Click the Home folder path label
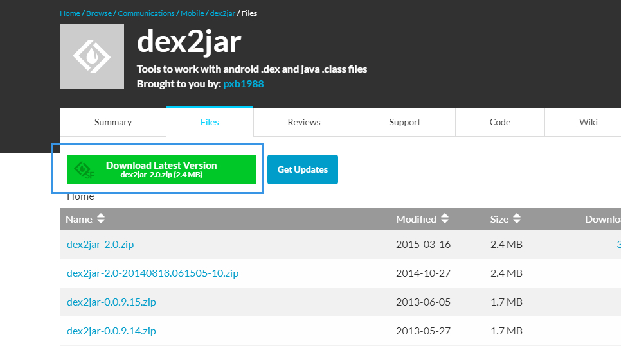This screenshot has width=621, height=346. coord(80,197)
